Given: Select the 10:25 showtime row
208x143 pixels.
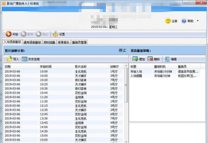Looking at the screenshot, I should click(63, 84).
